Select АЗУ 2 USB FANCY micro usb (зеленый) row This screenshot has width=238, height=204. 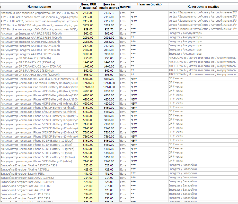coord(39,17)
